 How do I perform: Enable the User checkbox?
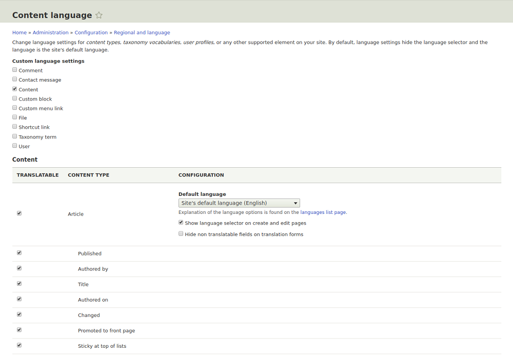point(15,146)
